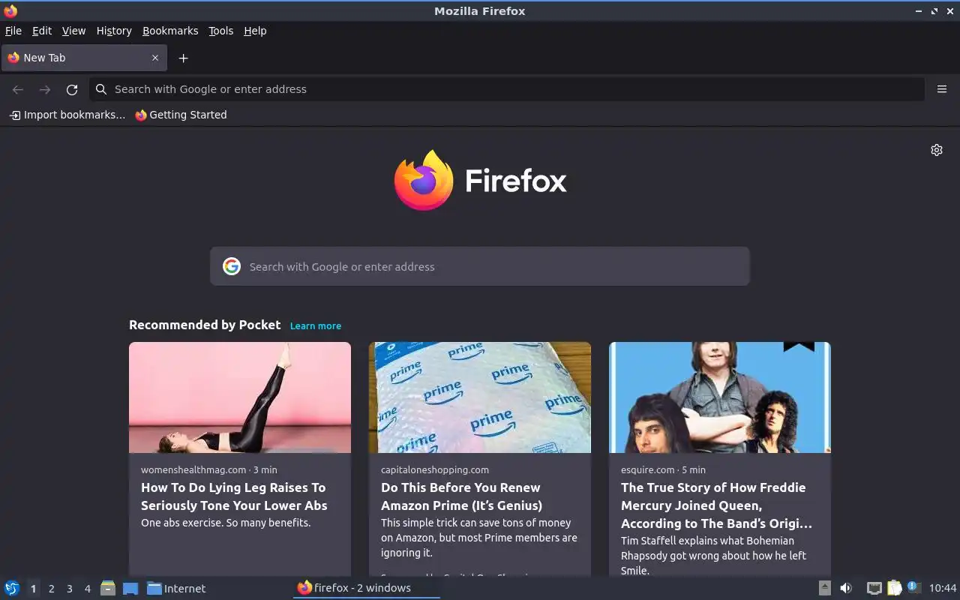960x600 pixels.
Task: Open the network status tray icon
Action: tap(874, 588)
